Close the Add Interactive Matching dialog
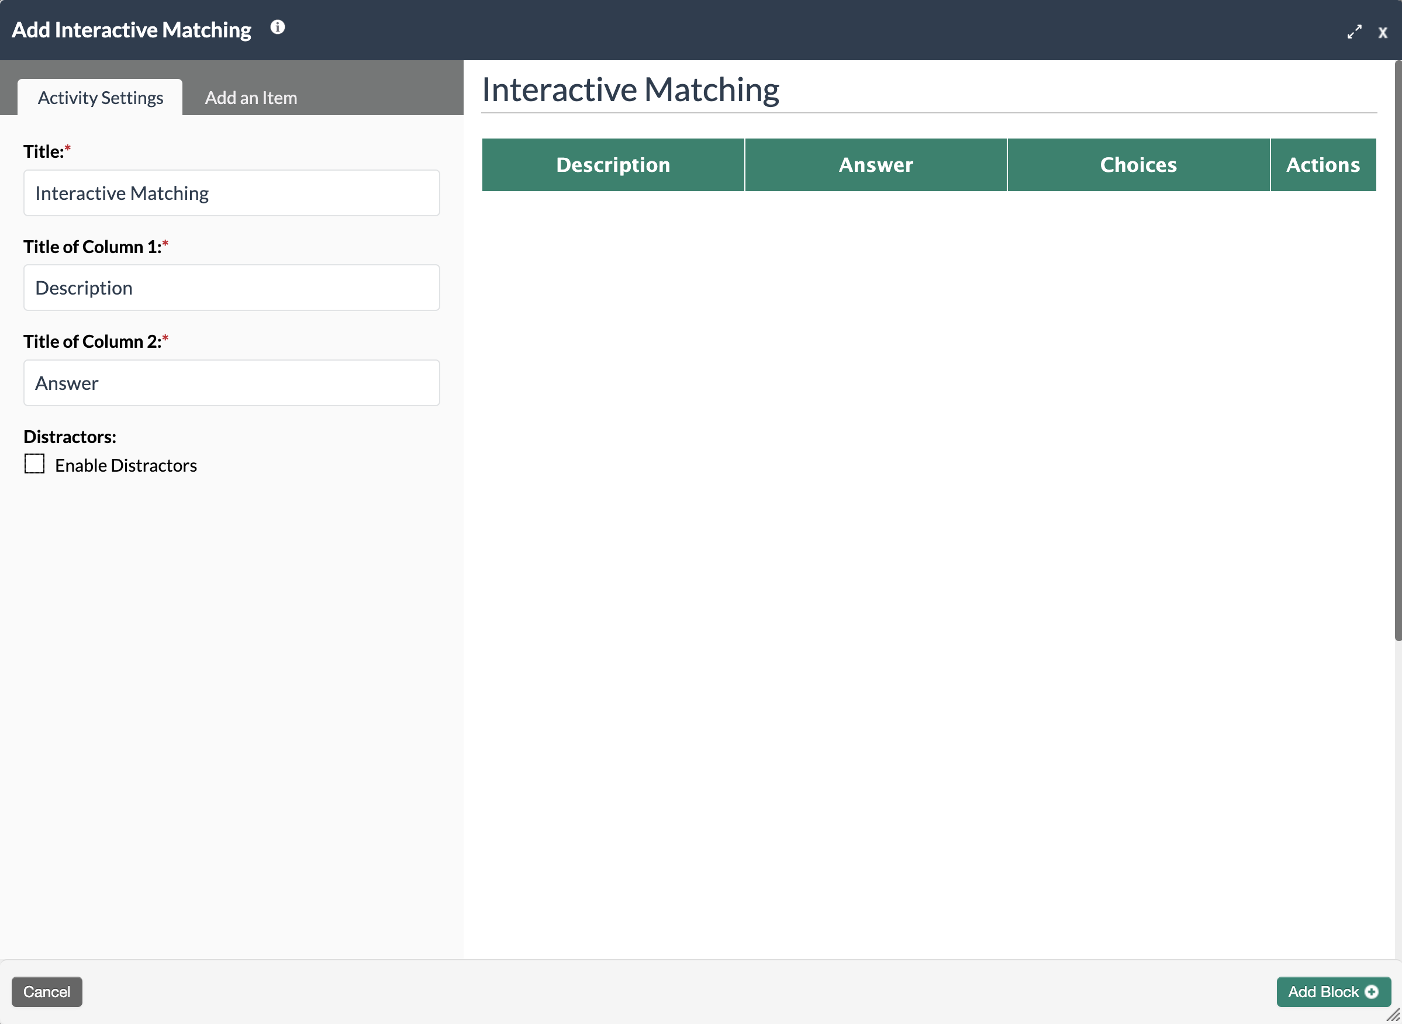 click(1382, 33)
